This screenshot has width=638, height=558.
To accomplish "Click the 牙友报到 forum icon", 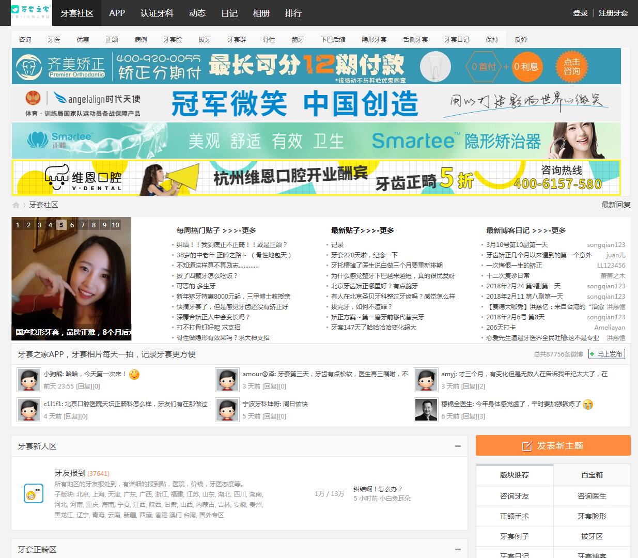I will coord(34,493).
